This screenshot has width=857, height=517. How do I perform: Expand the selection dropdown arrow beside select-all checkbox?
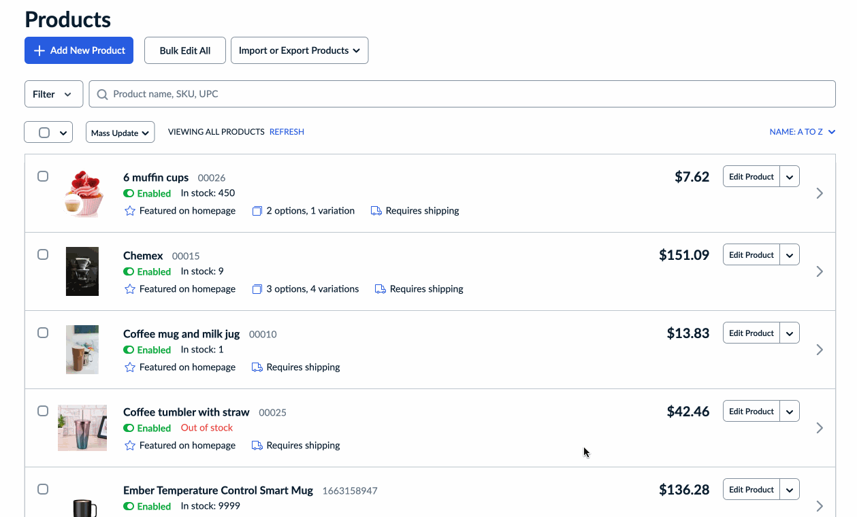coord(63,133)
